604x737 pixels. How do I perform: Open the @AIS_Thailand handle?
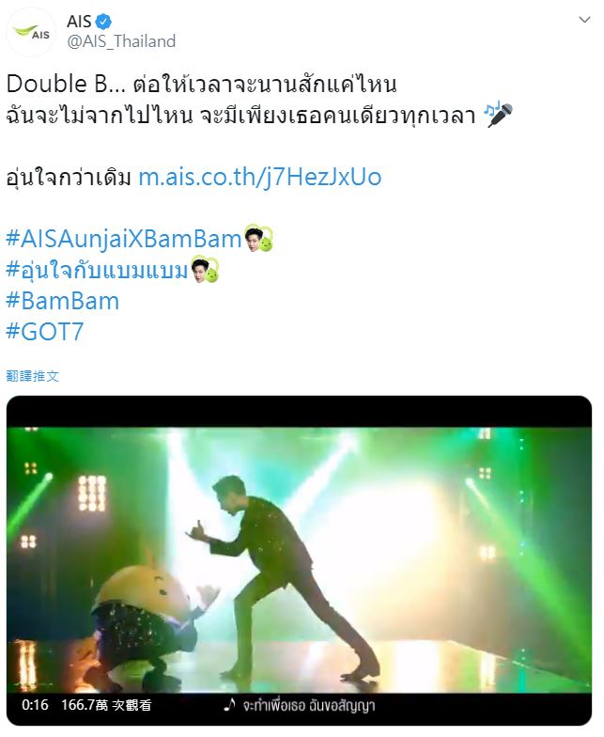coord(121,41)
